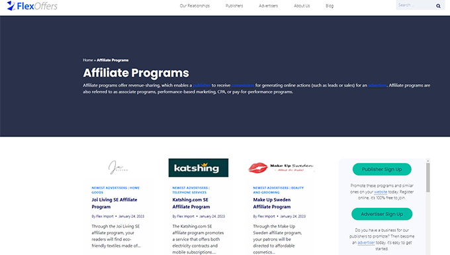Follow the publisher link in description
Screen dimensions: 450x255
201,85
